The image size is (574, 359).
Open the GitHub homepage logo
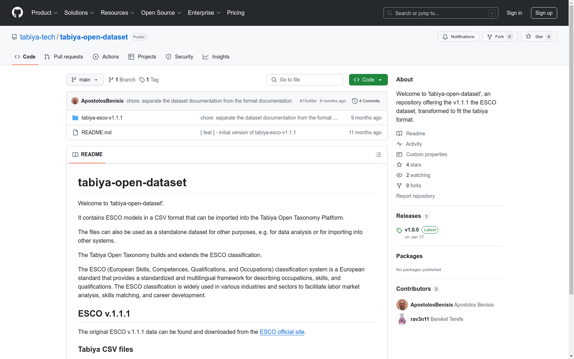17,13
